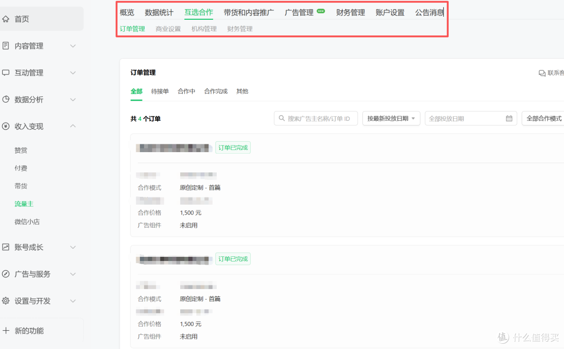This screenshot has height=349, width=564.
Task: Expand the 广告与服务 sidebar section
Action: 73,274
